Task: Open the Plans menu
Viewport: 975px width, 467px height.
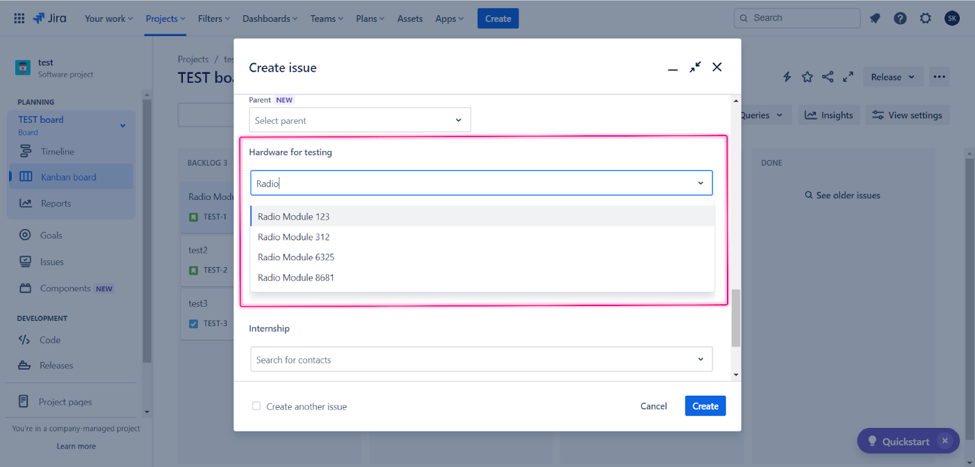Action: [370, 19]
